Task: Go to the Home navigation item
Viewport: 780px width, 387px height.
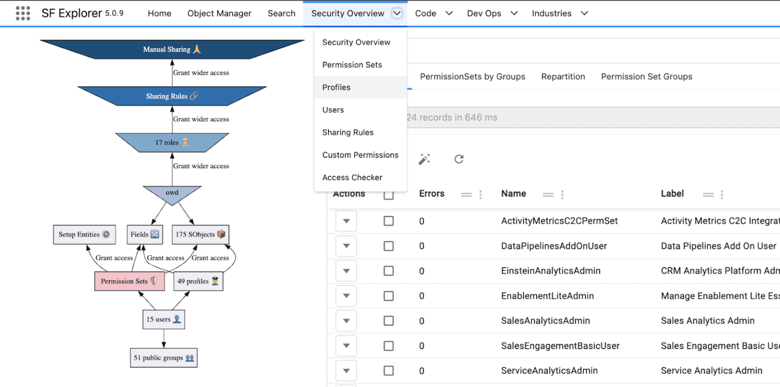Action: 159,14
